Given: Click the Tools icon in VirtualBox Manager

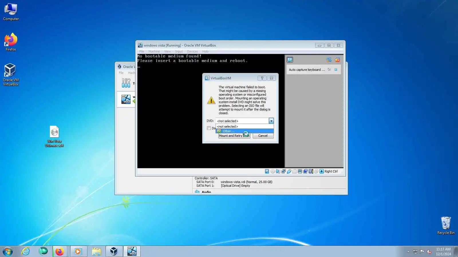Looking at the screenshot, I should (126, 83).
